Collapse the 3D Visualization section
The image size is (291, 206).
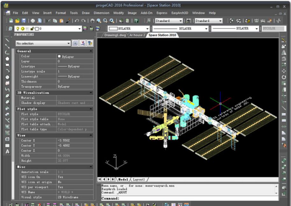[x=91, y=93]
